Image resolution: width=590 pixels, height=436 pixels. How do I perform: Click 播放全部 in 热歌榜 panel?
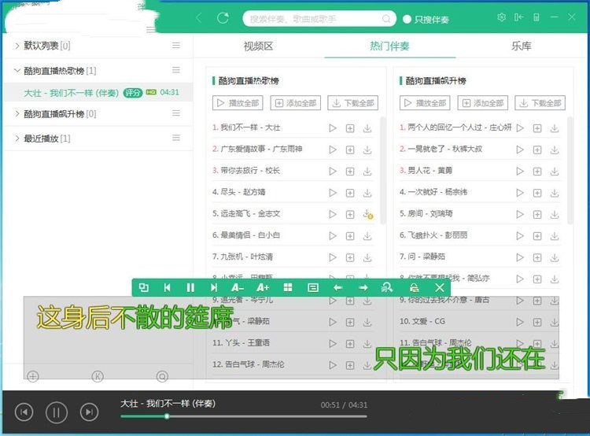click(x=238, y=103)
